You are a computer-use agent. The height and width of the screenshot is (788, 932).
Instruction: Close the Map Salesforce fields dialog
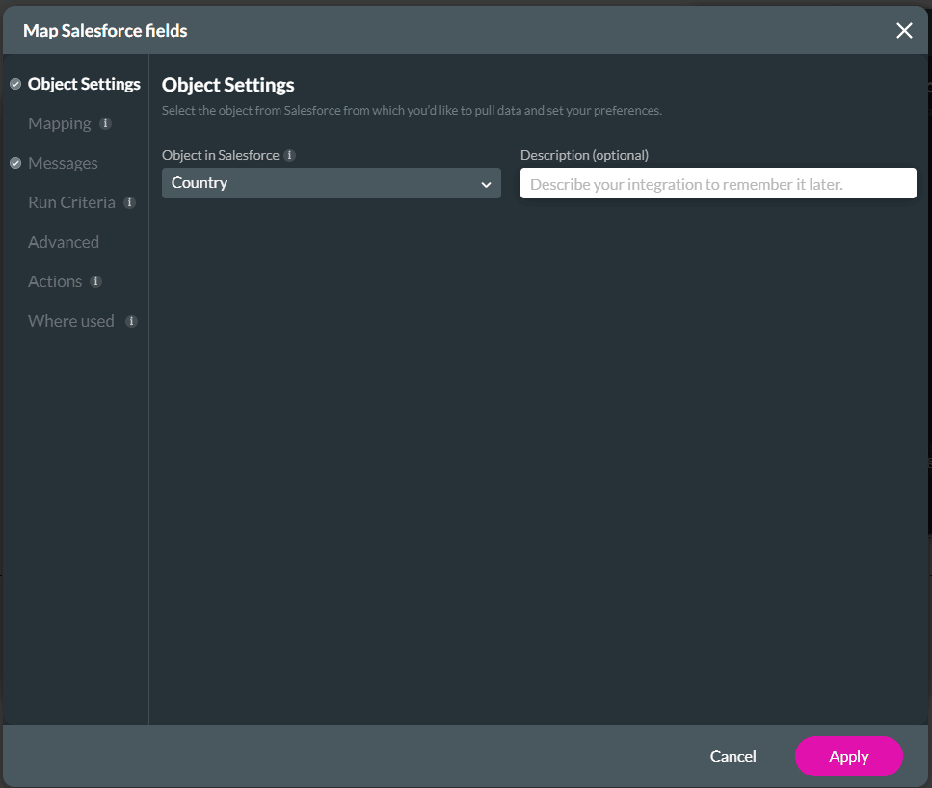tap(904, 30)
